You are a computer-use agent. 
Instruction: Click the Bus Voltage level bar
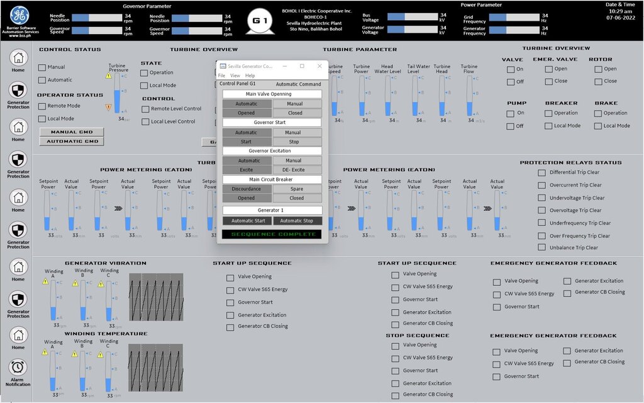coord(409,16)
